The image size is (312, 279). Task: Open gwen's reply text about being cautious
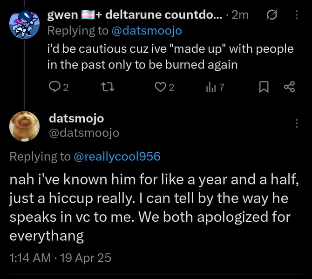(170, 57)
